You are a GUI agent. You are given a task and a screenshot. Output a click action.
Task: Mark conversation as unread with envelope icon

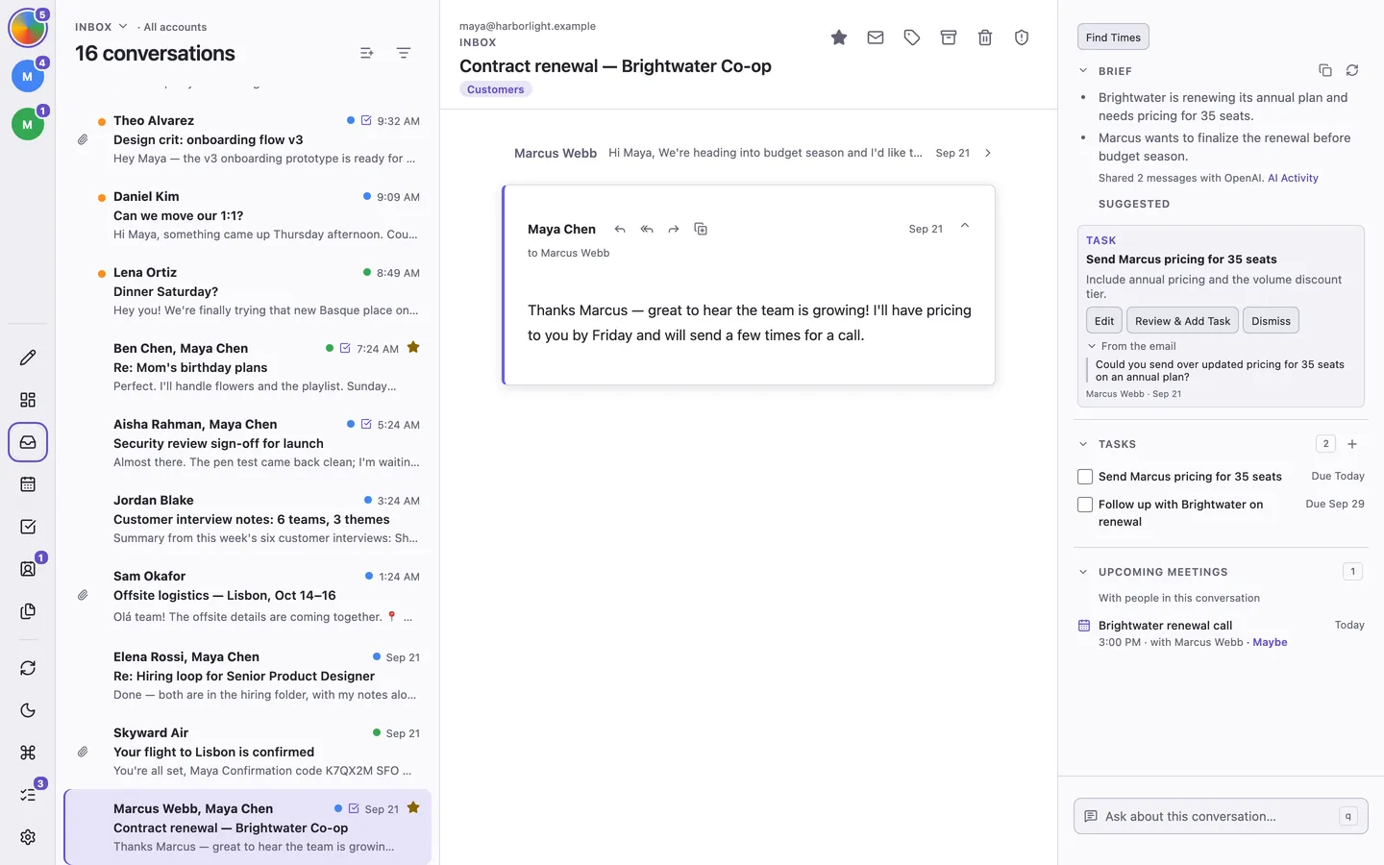point(876,37)
